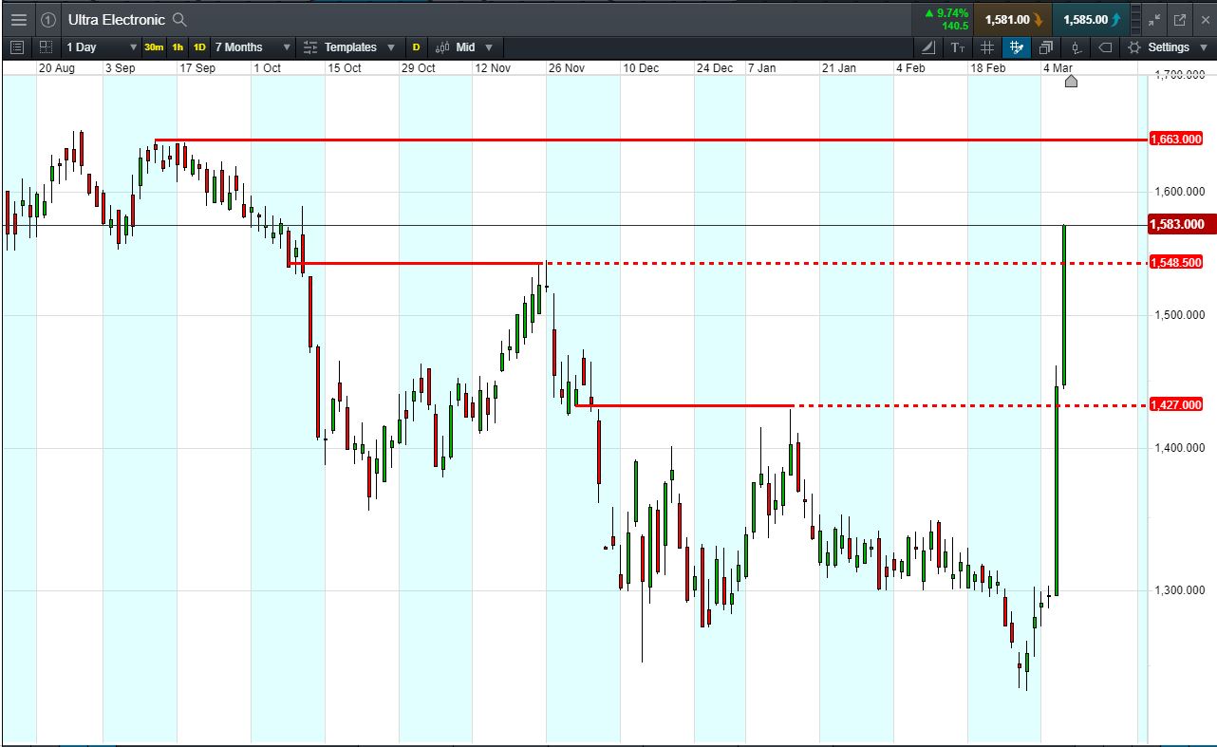Select the text annotation tool
The height and width of the screenshot is (747, 1217).
coord(958,47)
